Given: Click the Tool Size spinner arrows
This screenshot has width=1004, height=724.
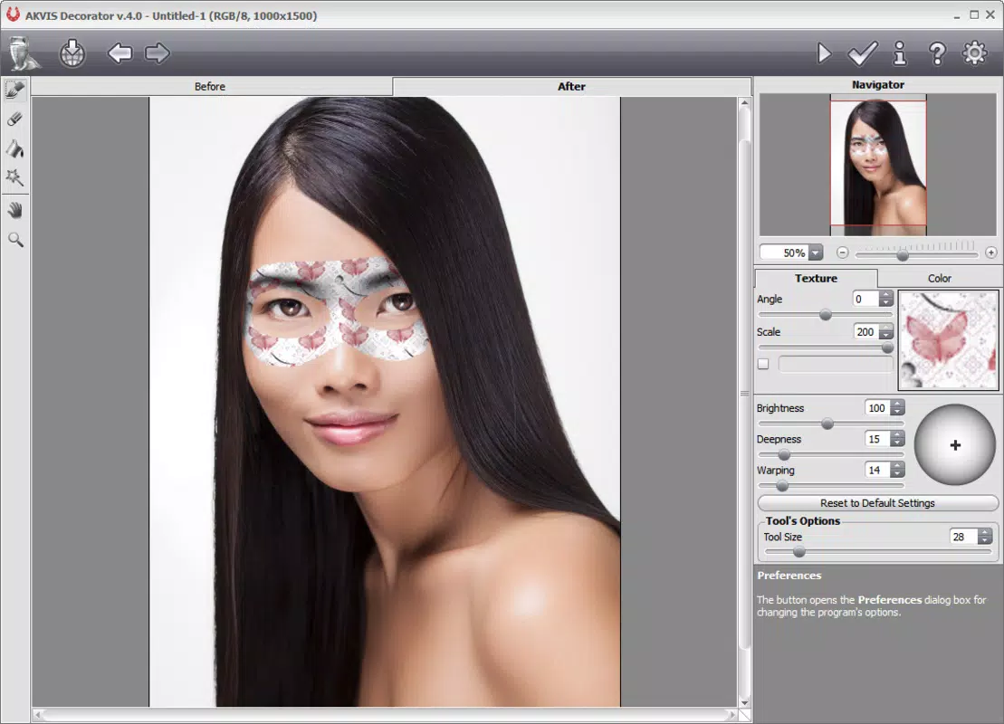Looking at the screenshot, I should point(985,537).
